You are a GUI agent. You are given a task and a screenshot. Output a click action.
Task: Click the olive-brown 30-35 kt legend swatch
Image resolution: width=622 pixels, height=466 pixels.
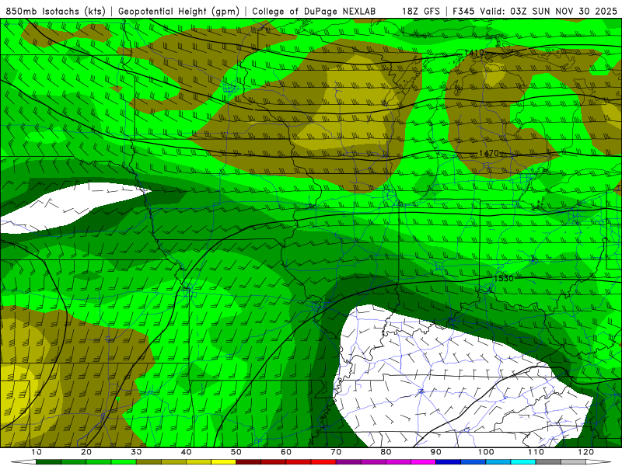[x=149, y=462]
